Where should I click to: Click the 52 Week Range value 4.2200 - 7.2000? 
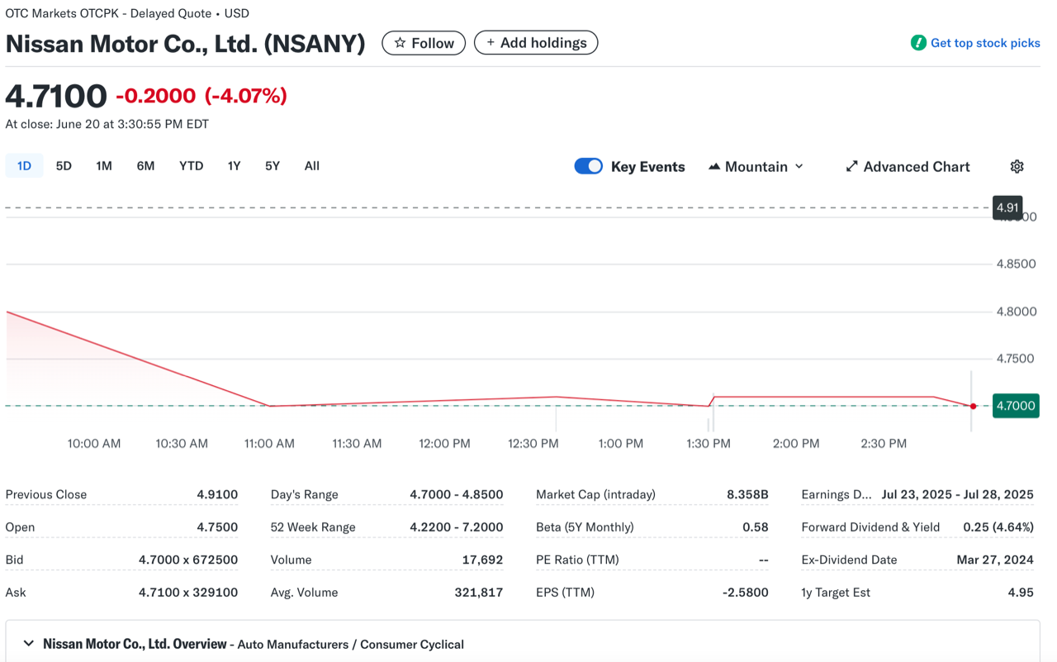(x=457, y=527)
